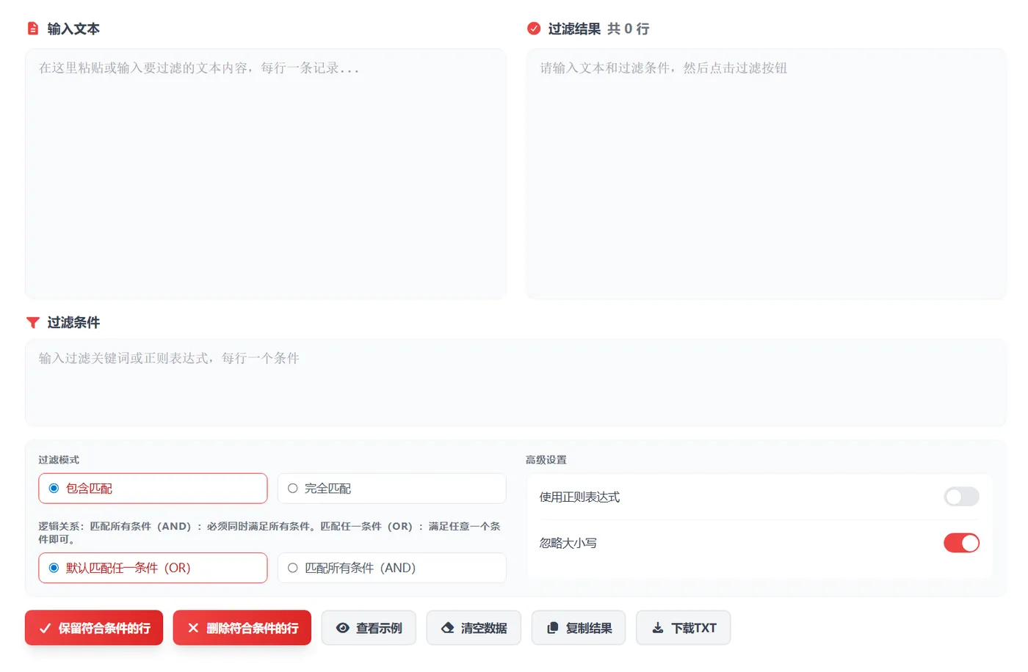Viewport: 1028px width, 672px height.
Task: Click the 下载TXT button
Action: coord(683,627)
